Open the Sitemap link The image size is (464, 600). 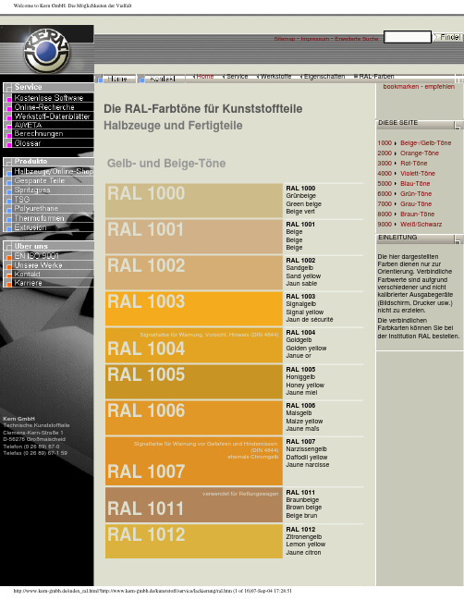284,39
